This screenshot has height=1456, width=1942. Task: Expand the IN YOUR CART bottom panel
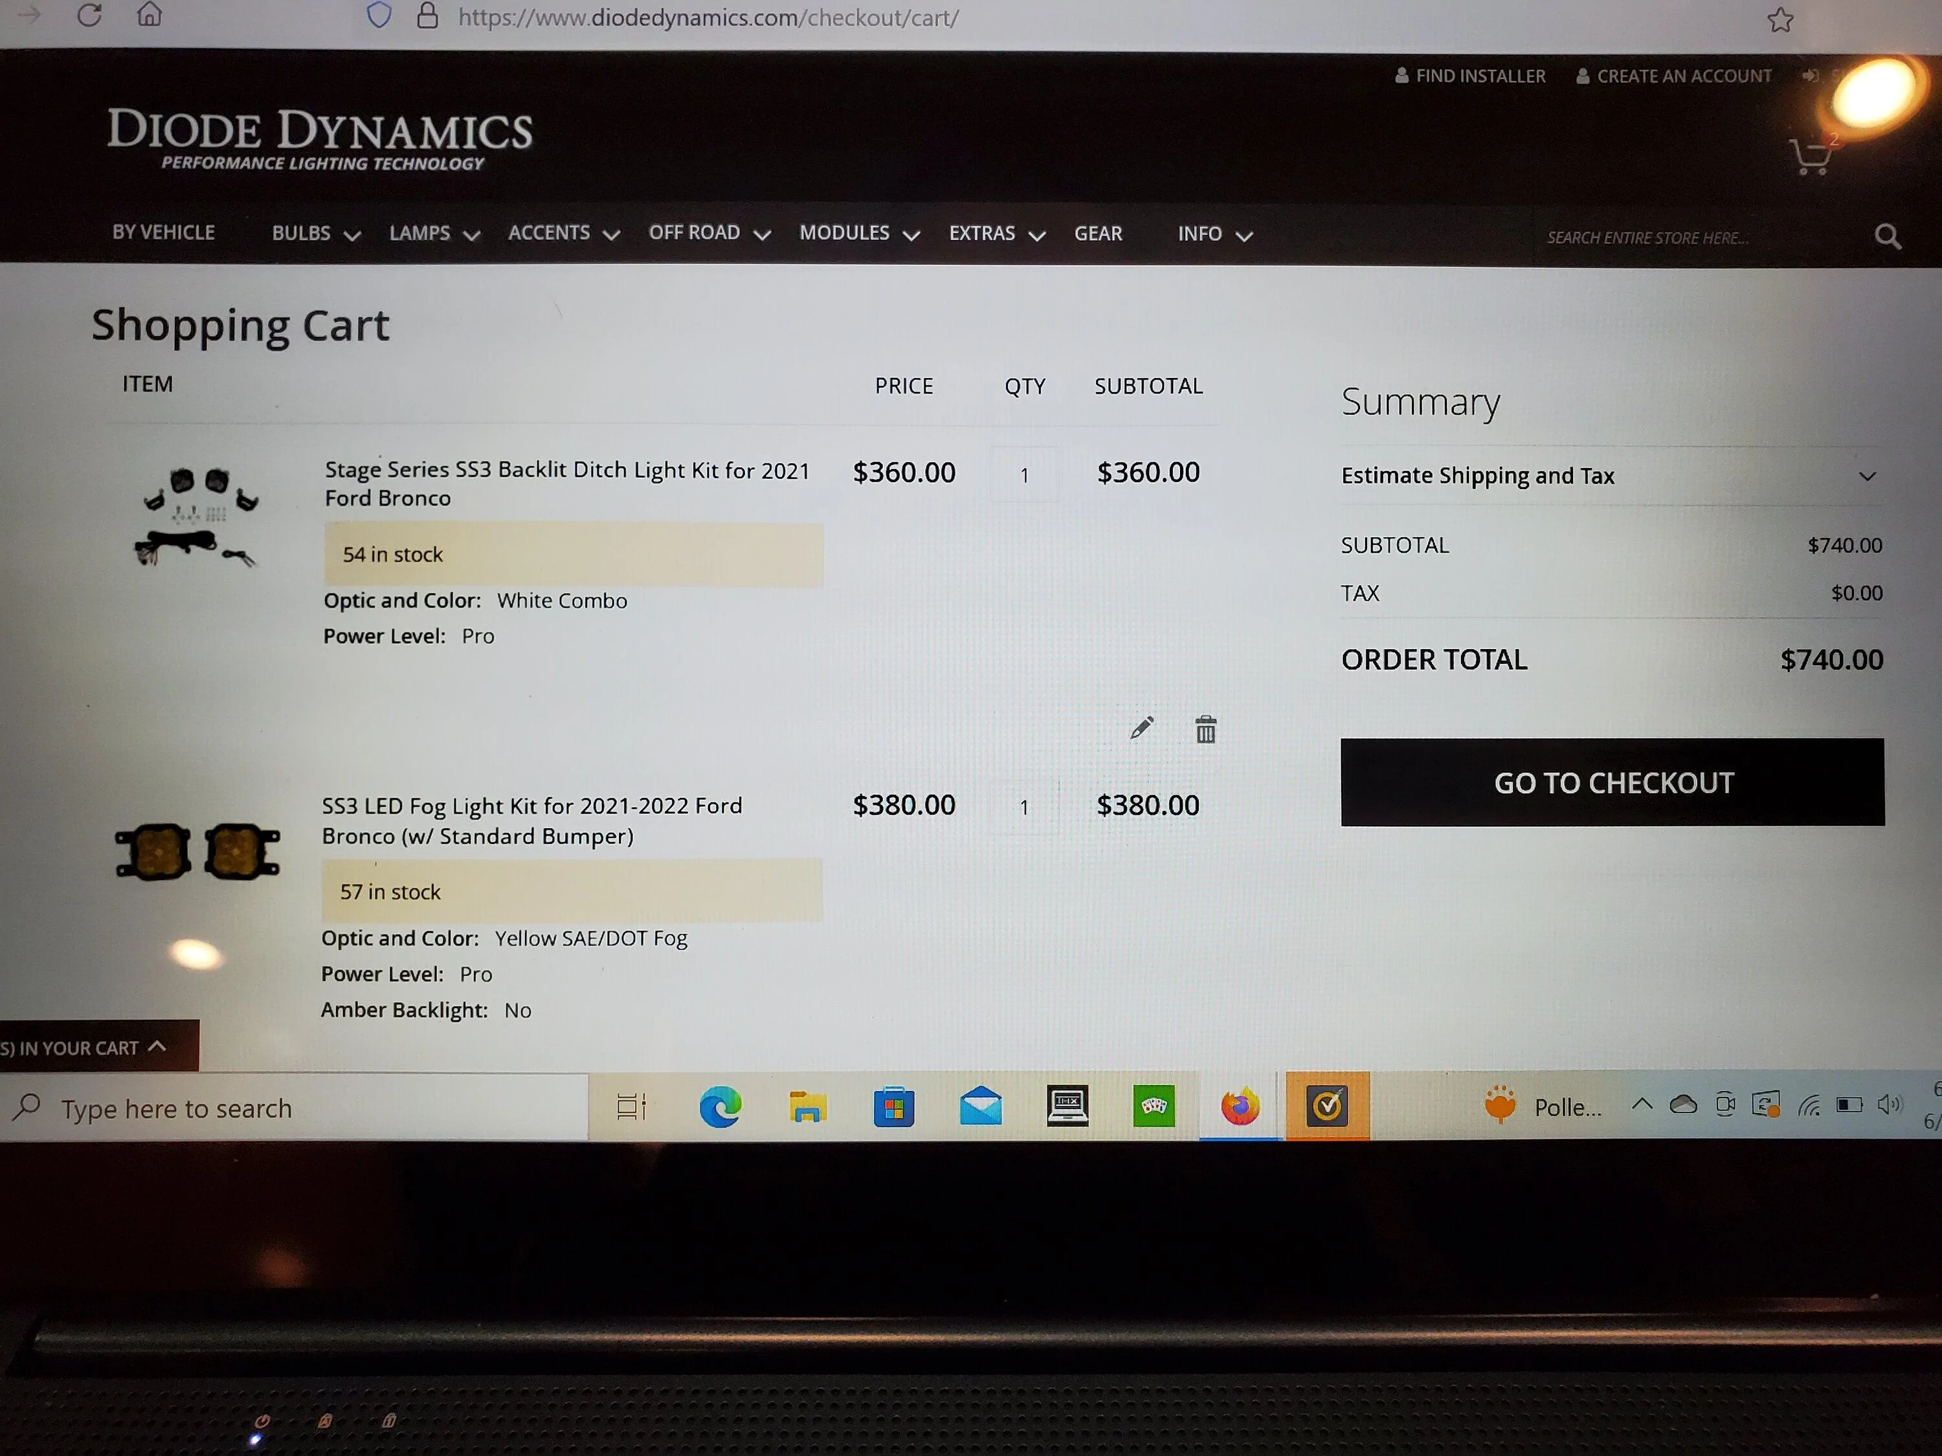98,1047
